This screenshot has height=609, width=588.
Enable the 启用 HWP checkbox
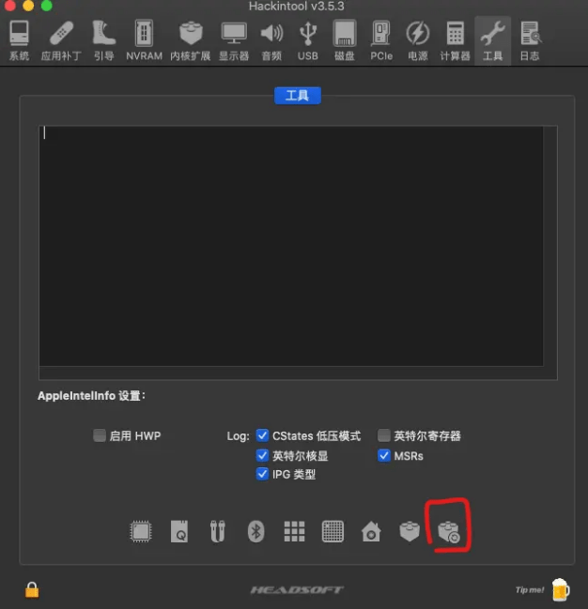(x=100, y=435)
